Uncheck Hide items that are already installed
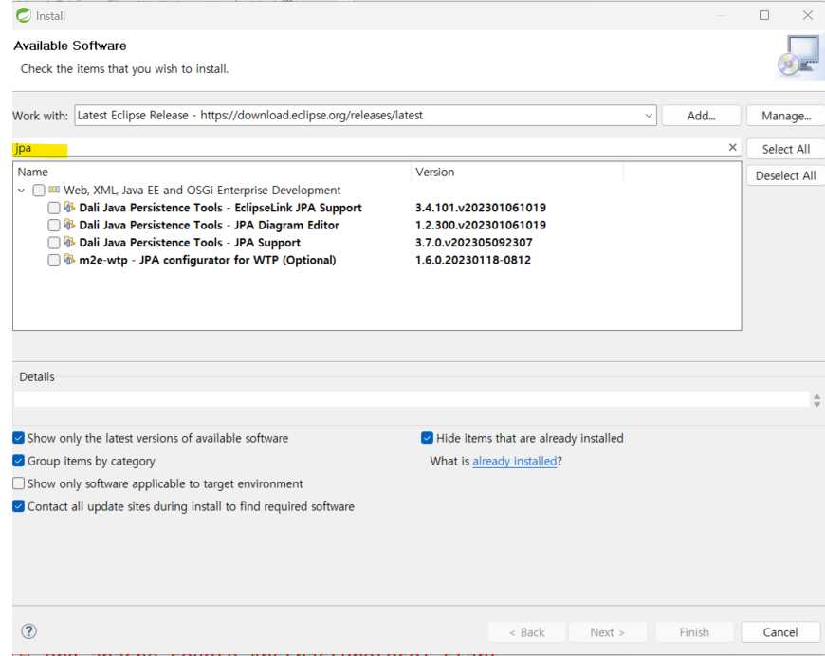825x656 pixels. pyautogui.click(x=428, y=438)
